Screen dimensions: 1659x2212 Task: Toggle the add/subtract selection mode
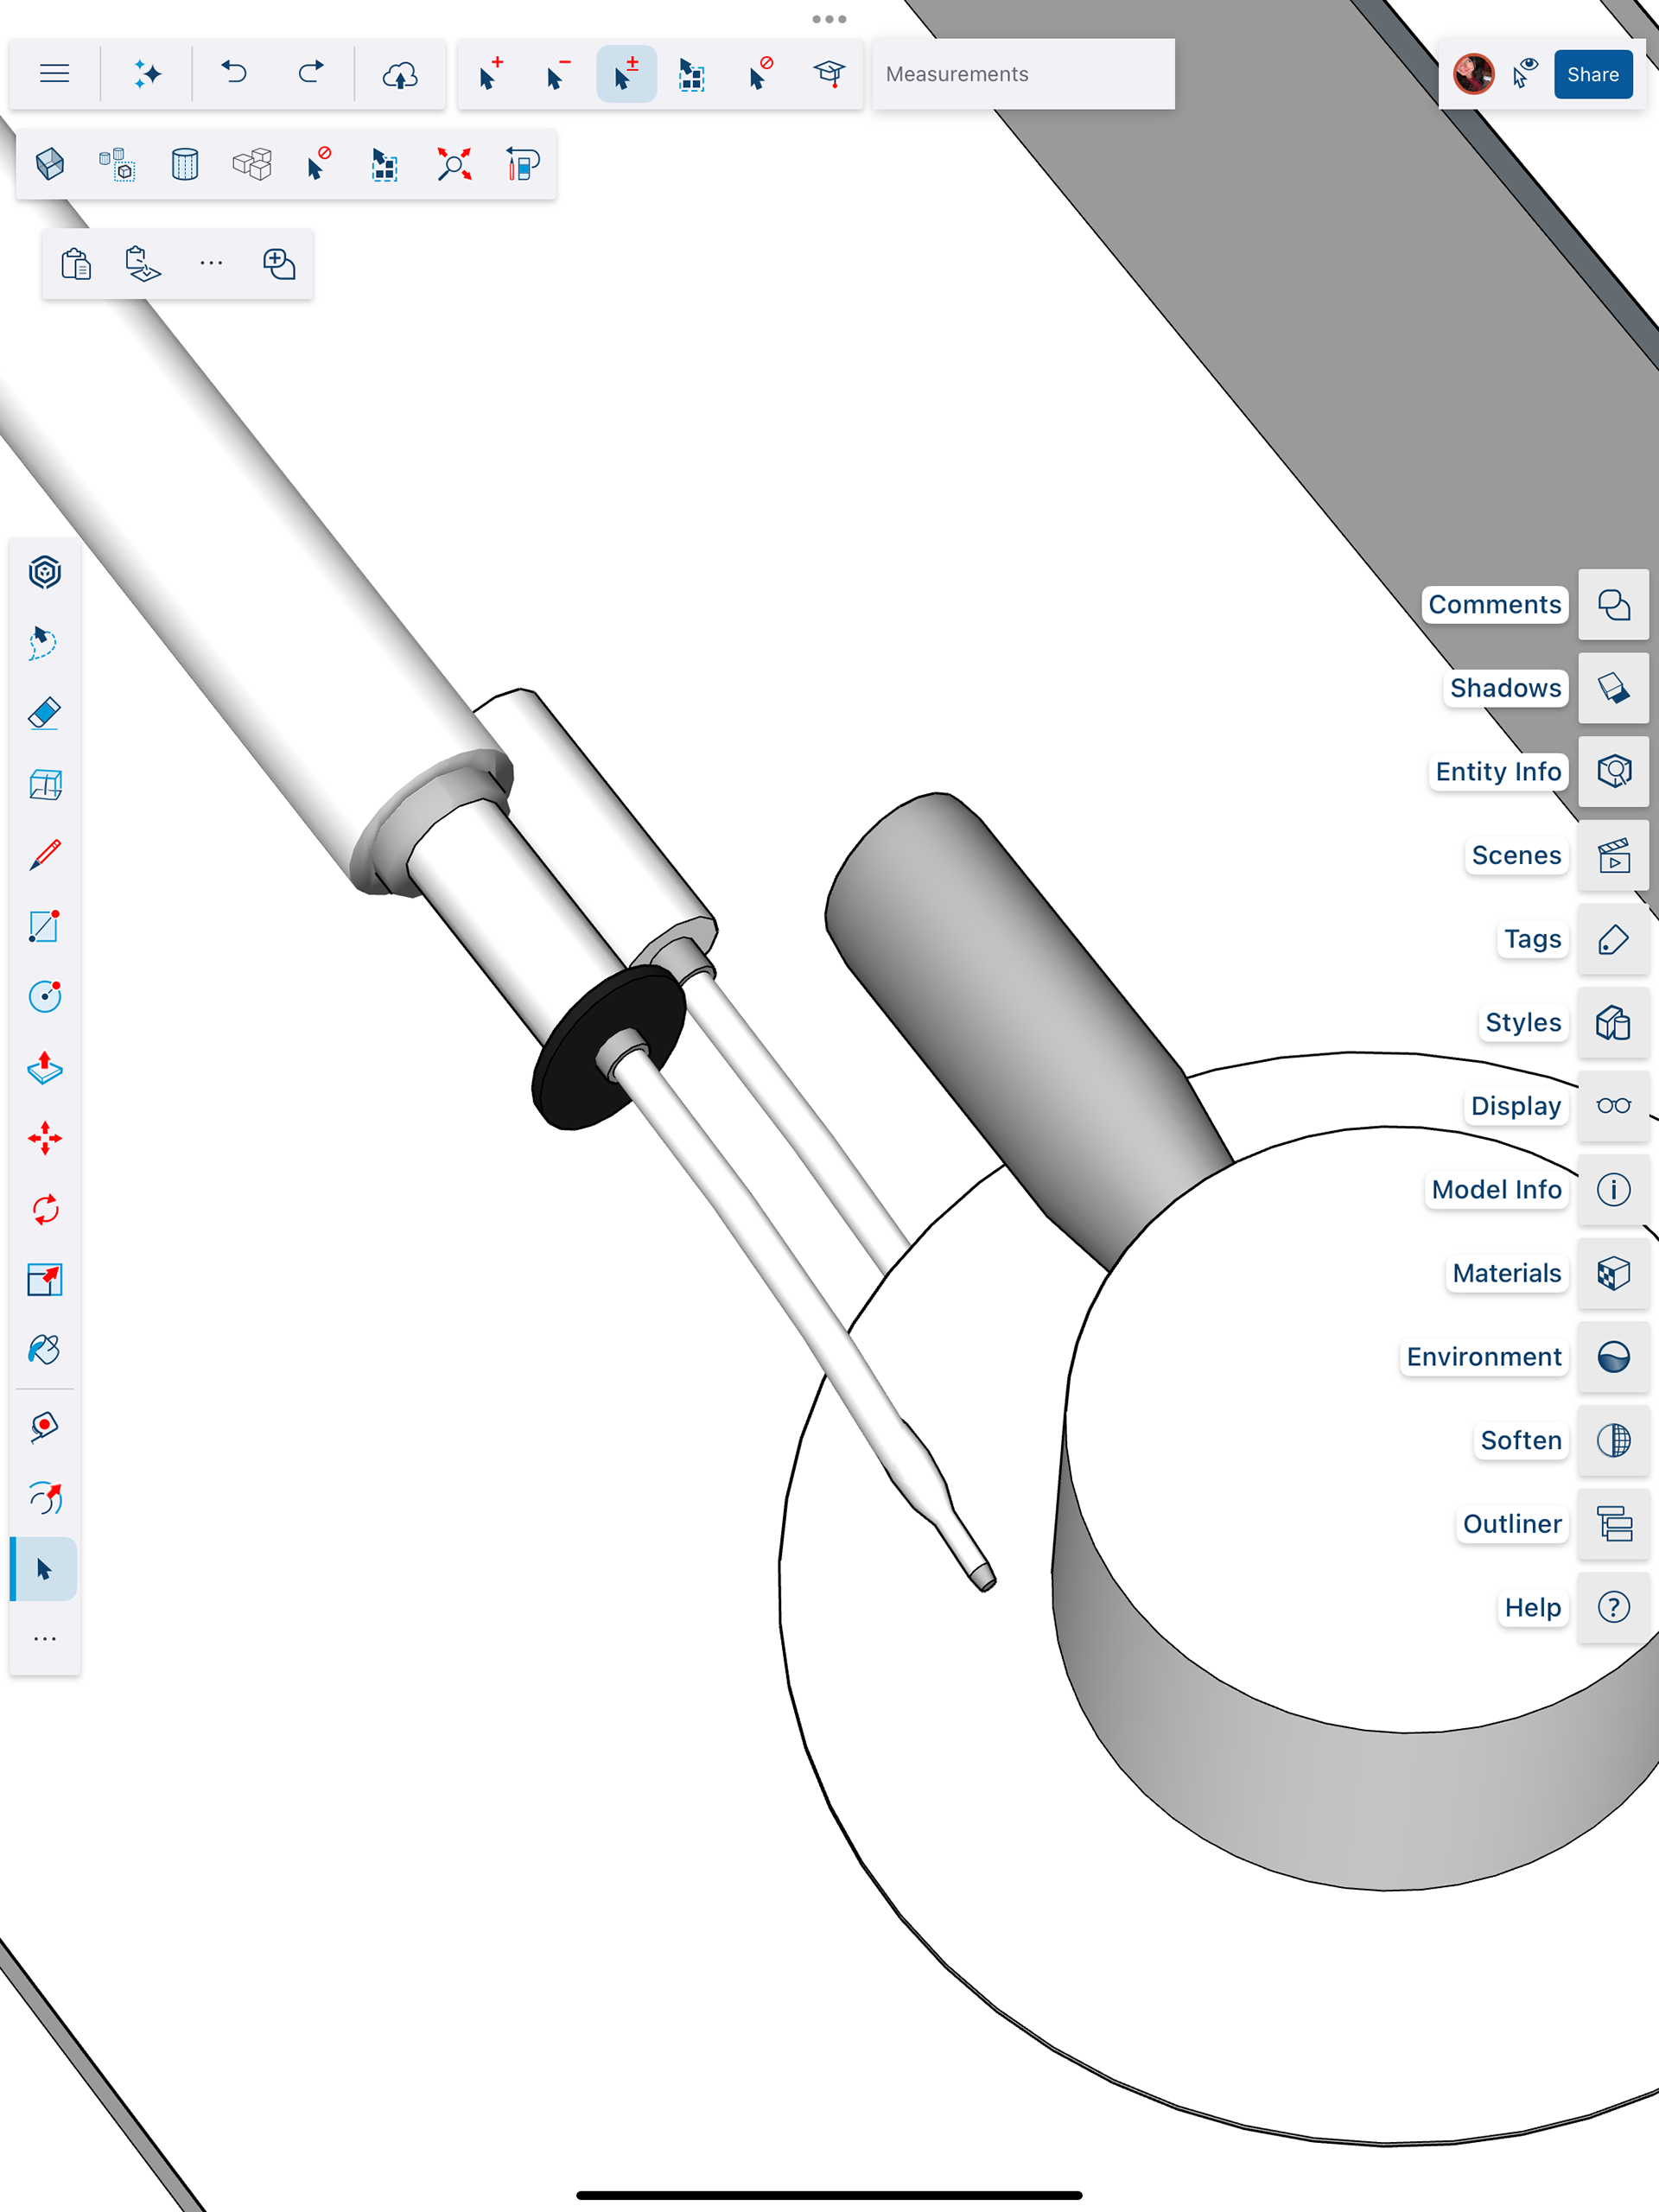pos(626,74)
